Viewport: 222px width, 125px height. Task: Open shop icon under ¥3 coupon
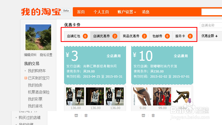[x=76, y=115]
